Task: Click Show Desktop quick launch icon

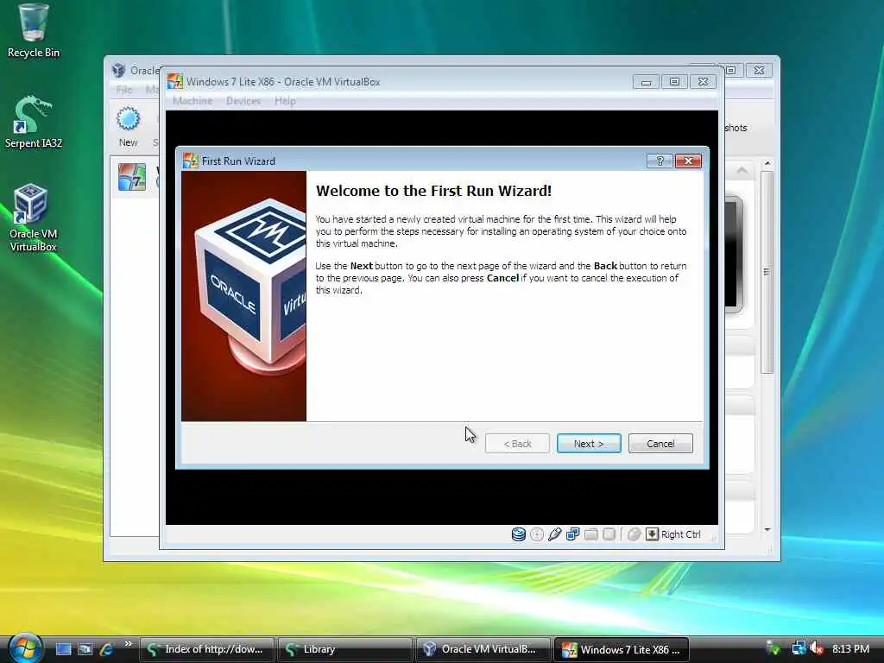Action: 63,649
